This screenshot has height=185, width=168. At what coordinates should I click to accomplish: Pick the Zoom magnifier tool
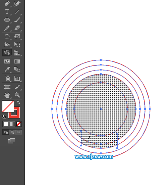point(17,95)
